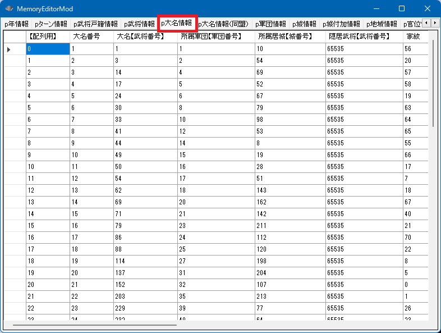Switch to the p城情報 tab
The image size is (441, 333).
click(x=304, y=24)
